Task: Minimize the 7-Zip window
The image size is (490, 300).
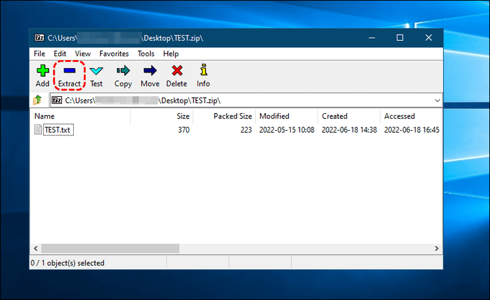Action: click(x=372, y=38)
